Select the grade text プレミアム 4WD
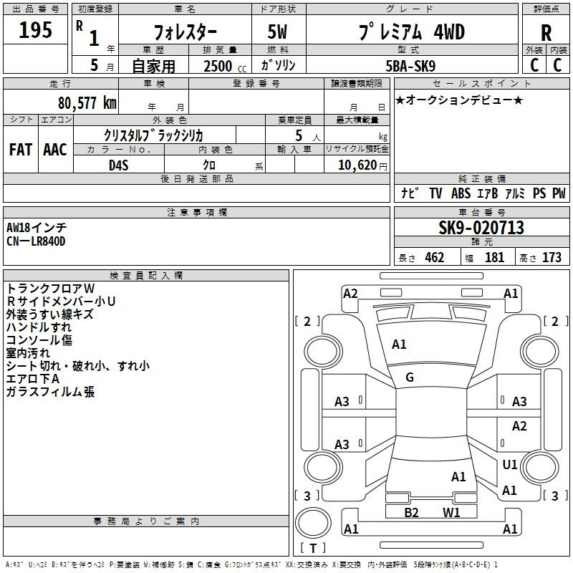This screenshot has height=573, width=573. [412, 32]
